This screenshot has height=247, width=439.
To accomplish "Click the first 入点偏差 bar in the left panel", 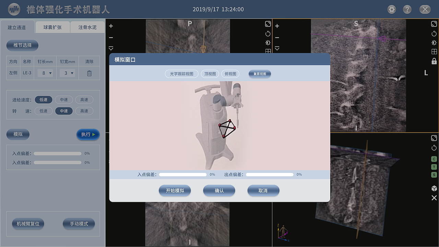I will [58, 154].
